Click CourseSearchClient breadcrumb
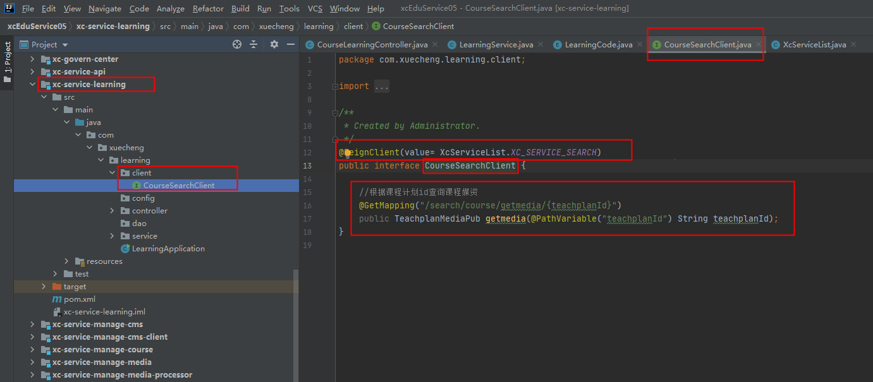Image resolution: width=873 pixels, height=382 pixels. coord(413,27)
